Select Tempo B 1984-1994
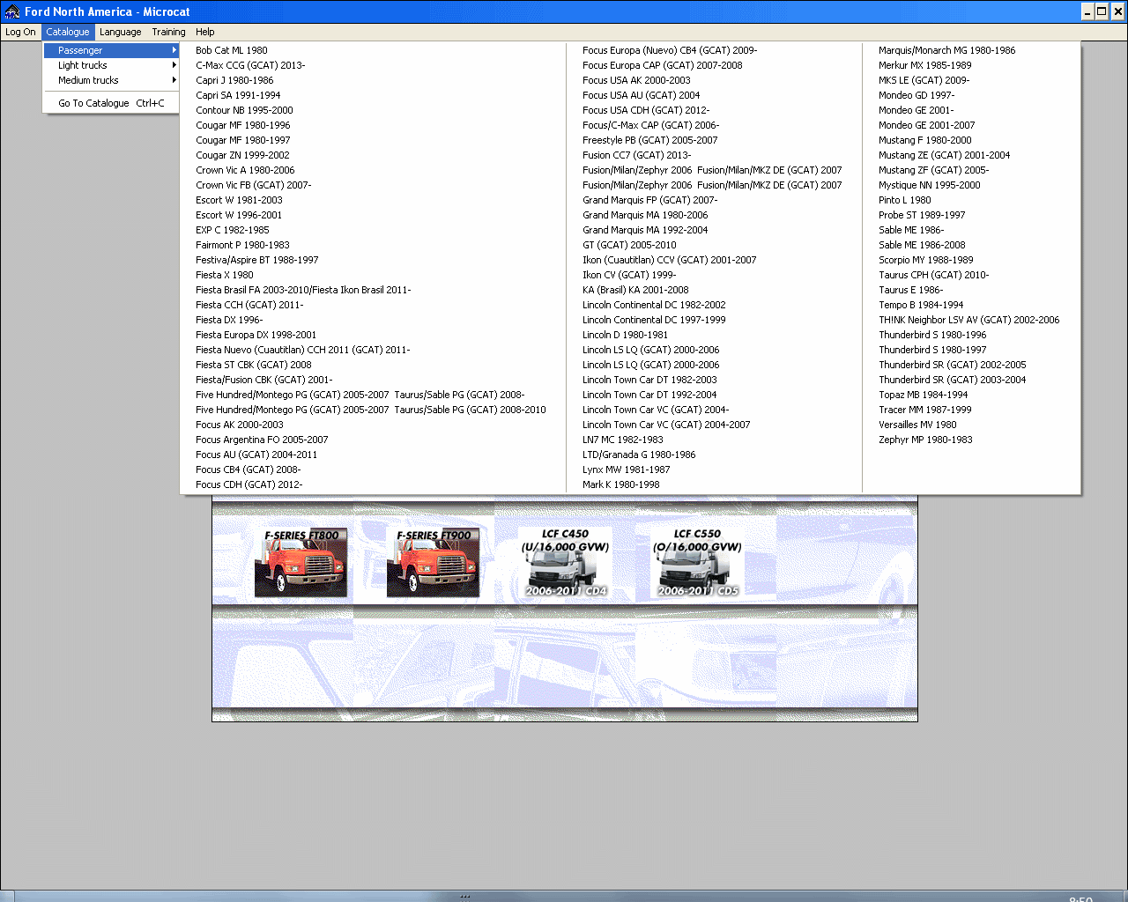Image resolution: width=1128 pixels, height=902 pixels. [x=921, y=305]
